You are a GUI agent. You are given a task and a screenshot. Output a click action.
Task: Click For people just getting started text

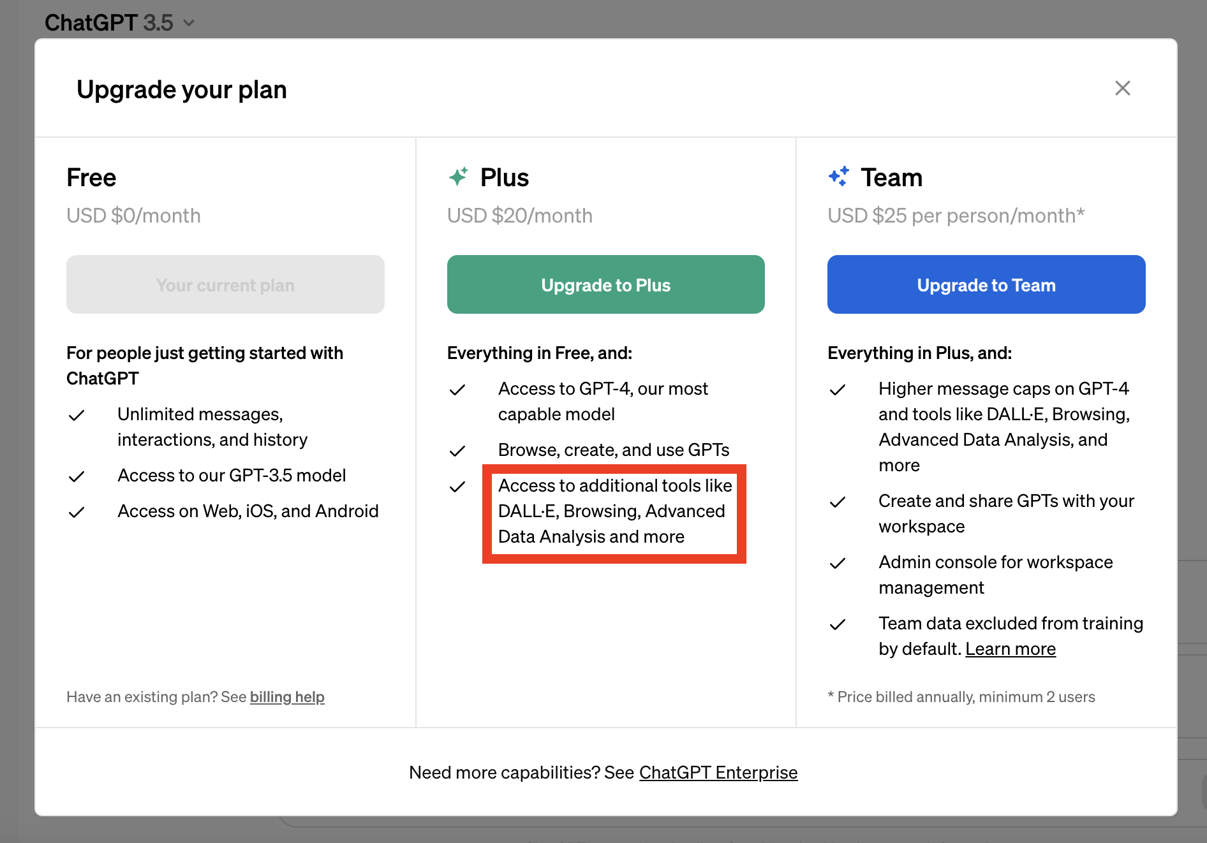[x=205, y=366]
